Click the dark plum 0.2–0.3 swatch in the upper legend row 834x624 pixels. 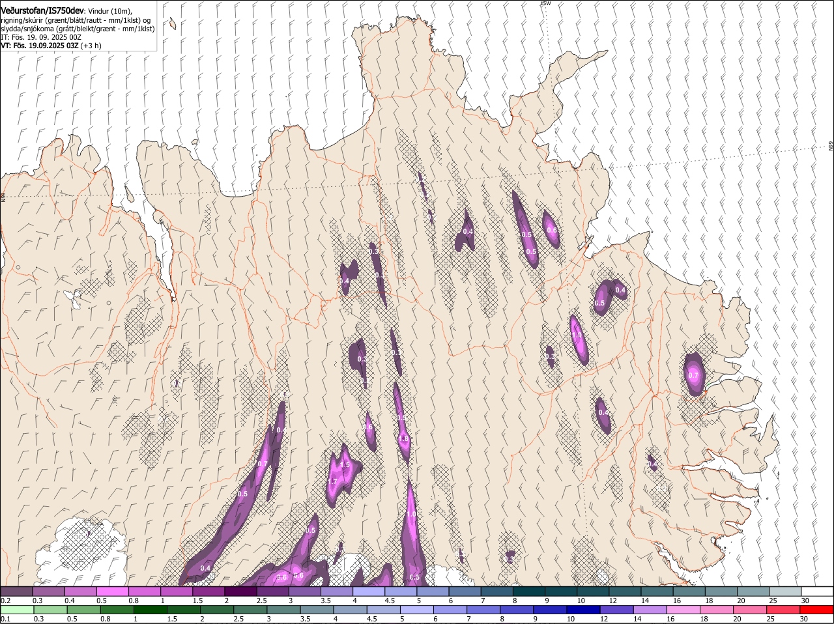pos(17,591)
